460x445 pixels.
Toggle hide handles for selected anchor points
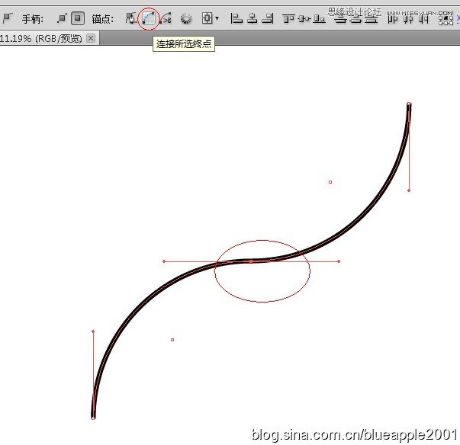click(x=78, y=18)
